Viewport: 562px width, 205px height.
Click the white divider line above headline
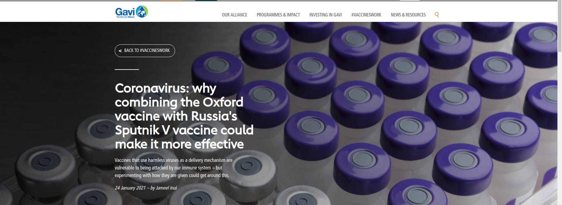[x=127, y=70]
